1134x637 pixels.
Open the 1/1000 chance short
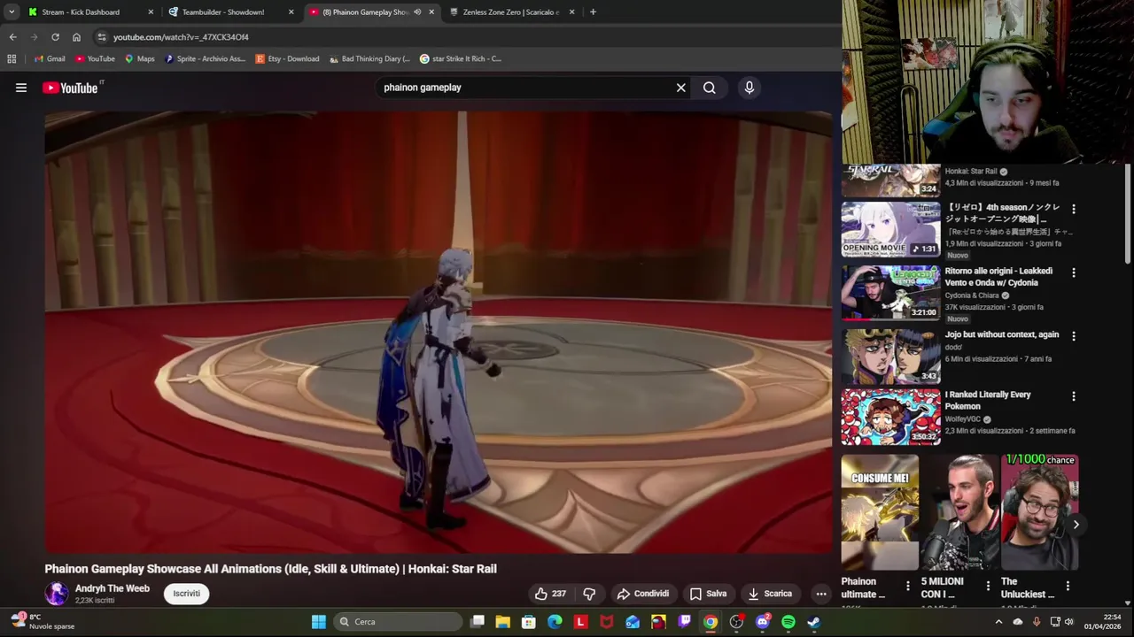click(1039, 512)
